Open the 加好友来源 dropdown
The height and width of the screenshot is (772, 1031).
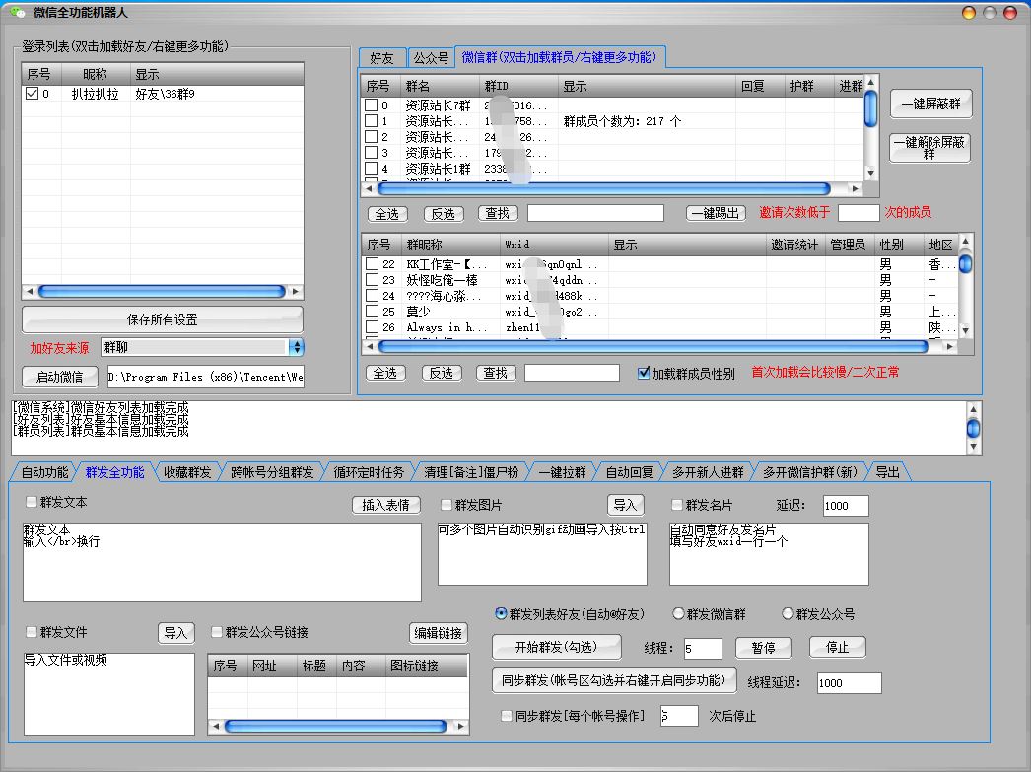point(296,347)
